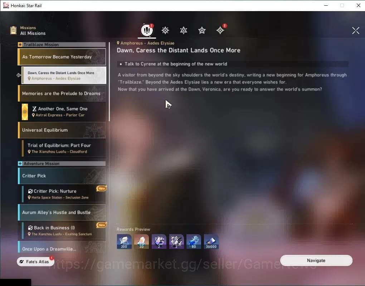Select Trial of Equilibrium: Part Four

[64, 148]
